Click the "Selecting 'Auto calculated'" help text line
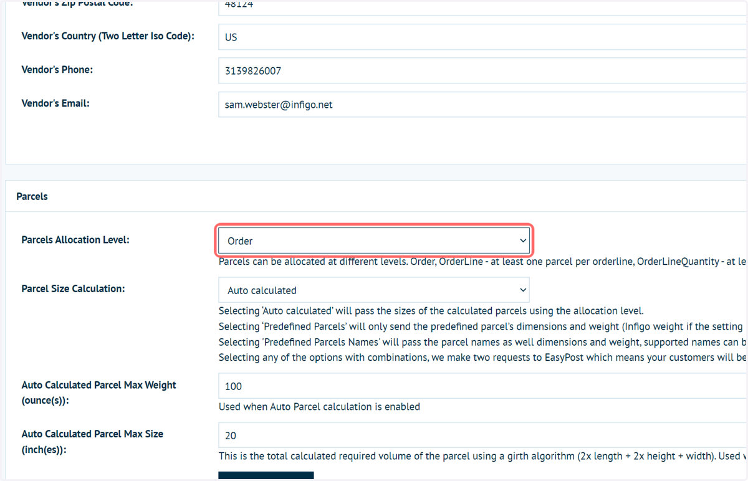This screenshot has height=481, width=748. click(431, 311)
